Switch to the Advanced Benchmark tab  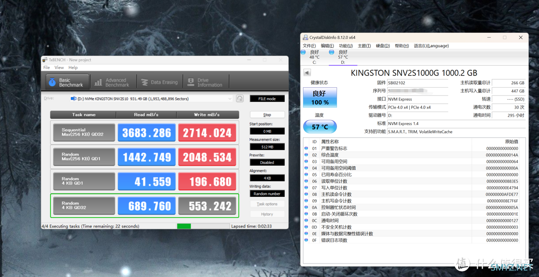tap(112, 82)
